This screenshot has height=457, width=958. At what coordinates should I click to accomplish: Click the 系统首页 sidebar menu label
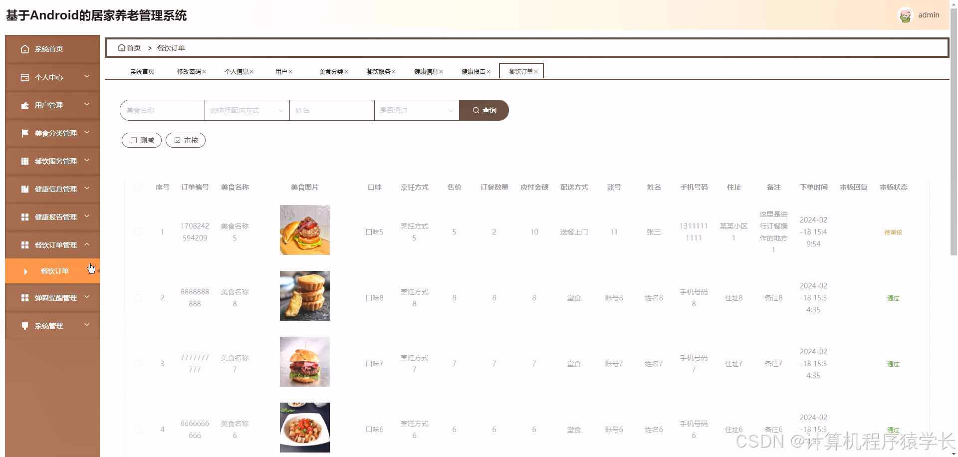tap(49, 49)
